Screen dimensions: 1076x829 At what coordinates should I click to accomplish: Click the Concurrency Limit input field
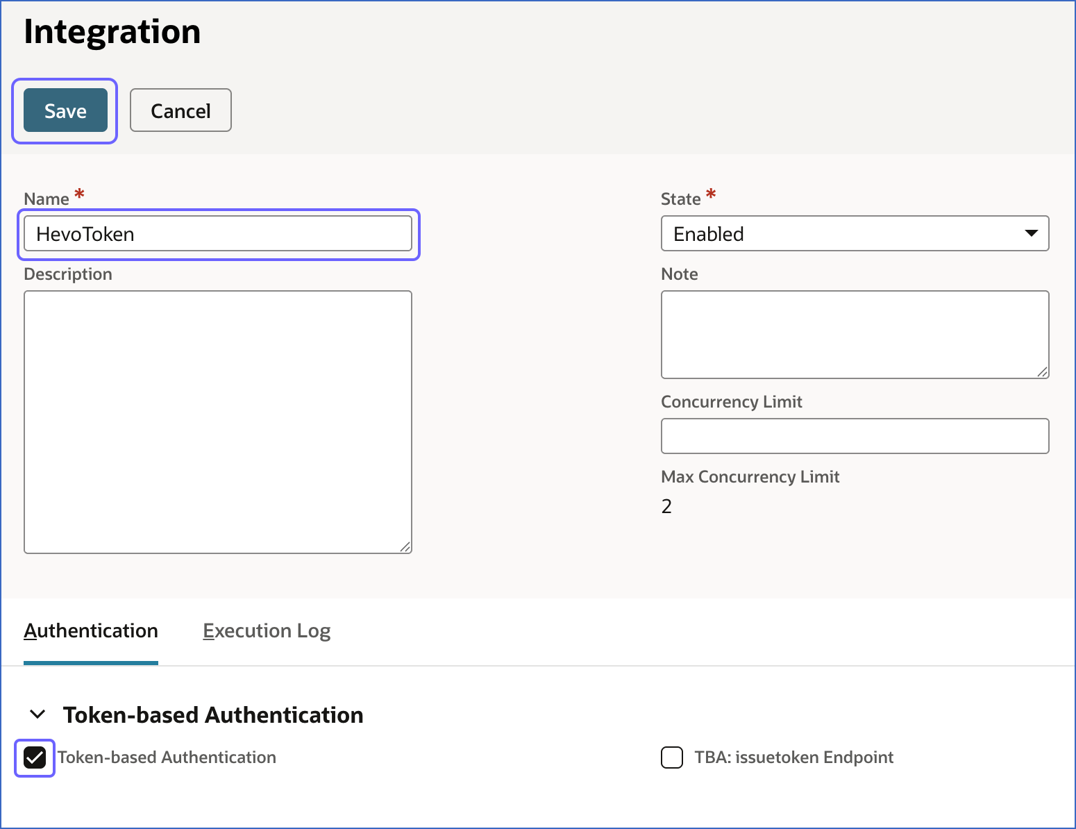[x=854, y=436]
